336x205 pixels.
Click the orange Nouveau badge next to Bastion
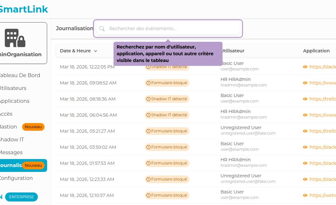coord(33,127)
